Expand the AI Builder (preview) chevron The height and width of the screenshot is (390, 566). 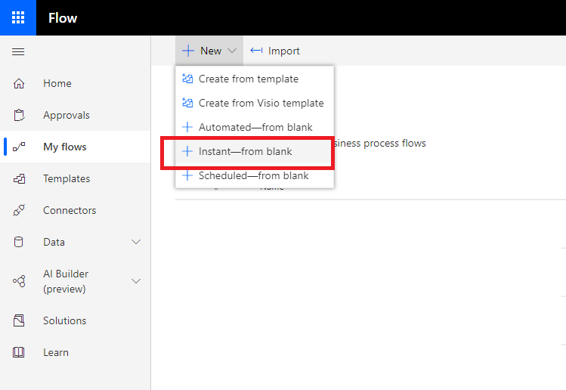pos(136,281)
